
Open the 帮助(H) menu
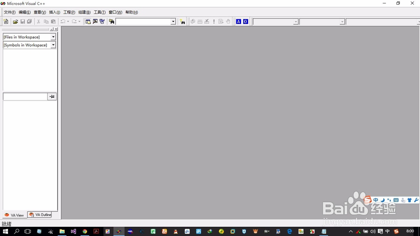point(131,12)
